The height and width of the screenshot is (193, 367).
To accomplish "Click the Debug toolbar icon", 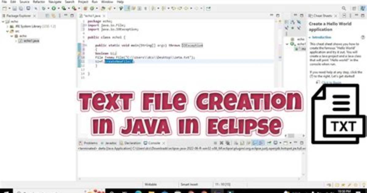I will click(44, 9).
